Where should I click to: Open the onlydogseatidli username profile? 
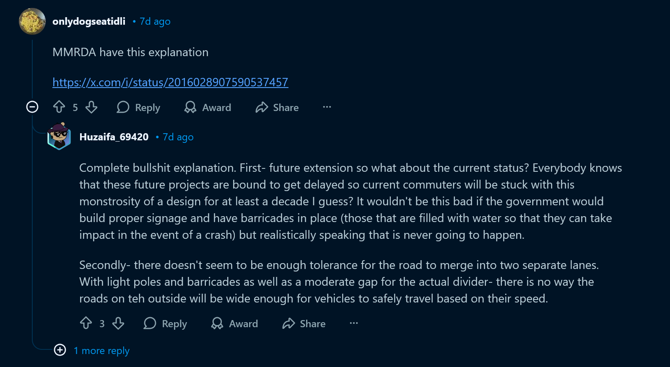89,21
